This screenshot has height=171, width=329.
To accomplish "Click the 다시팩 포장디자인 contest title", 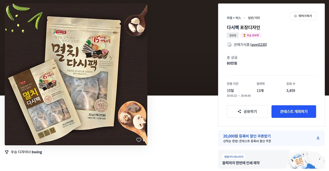I will tap(243, 27).
